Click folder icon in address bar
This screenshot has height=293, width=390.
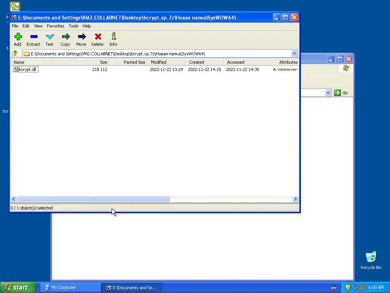pos(27,54)
